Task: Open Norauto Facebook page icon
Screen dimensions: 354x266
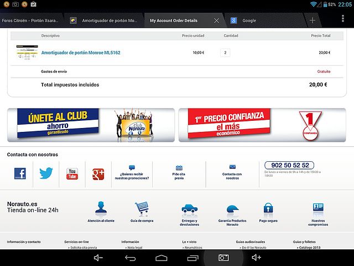Action: [x=20, y=173]
